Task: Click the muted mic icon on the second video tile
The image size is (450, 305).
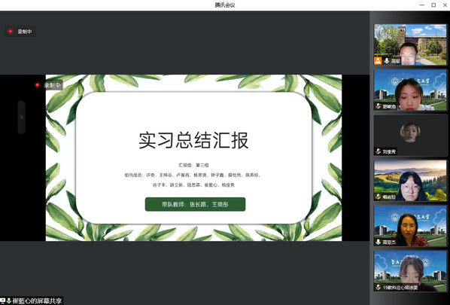Action: tap(379, 106)
